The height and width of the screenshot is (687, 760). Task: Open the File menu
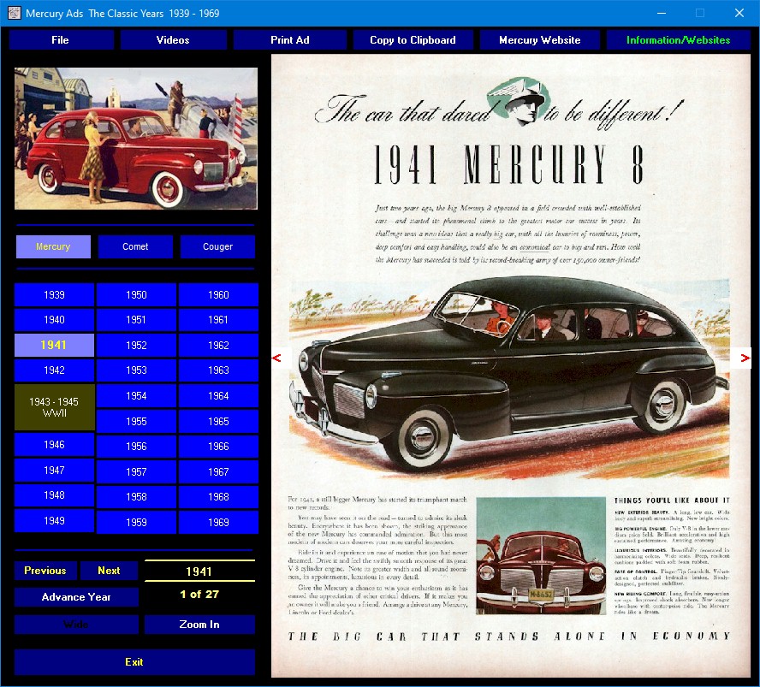point(61,40)
